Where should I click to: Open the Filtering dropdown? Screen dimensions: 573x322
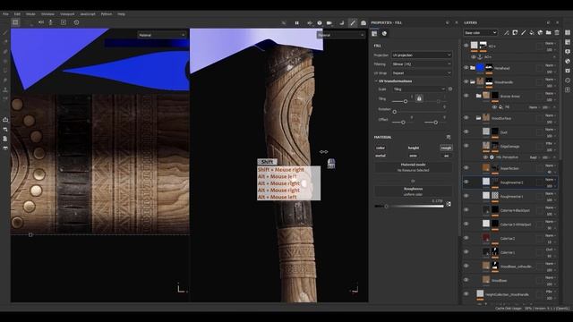422,64
